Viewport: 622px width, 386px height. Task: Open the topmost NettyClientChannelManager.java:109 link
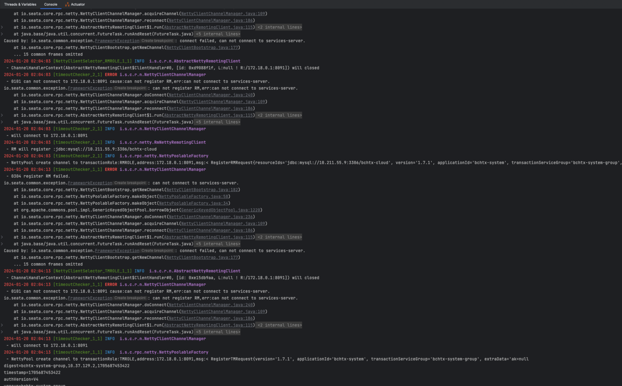(223, 14)
